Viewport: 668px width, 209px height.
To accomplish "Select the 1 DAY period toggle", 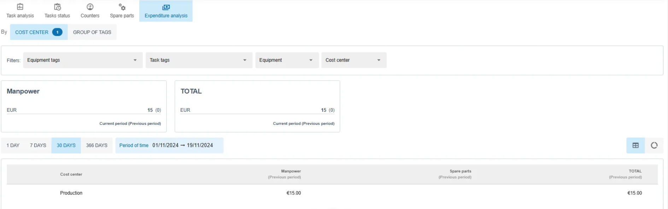I will coord(13,145).
